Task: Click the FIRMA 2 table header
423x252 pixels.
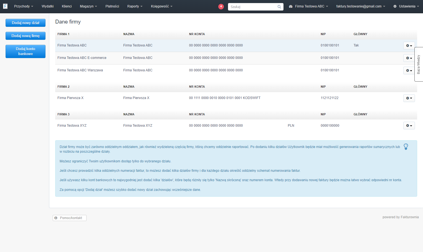Action: click(x=64, y=87)
